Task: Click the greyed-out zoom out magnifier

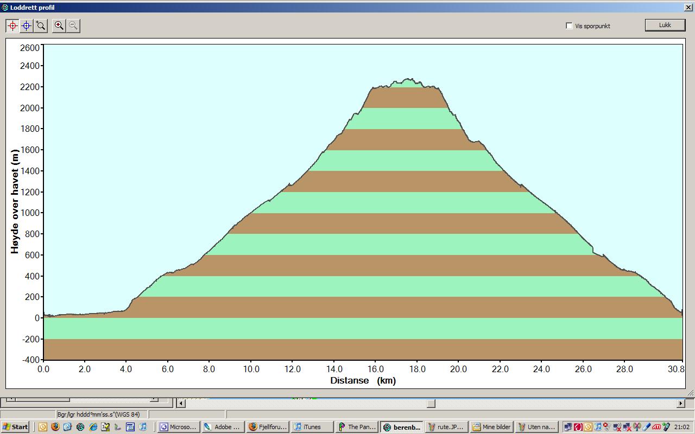Action: [x=73, y=25]
